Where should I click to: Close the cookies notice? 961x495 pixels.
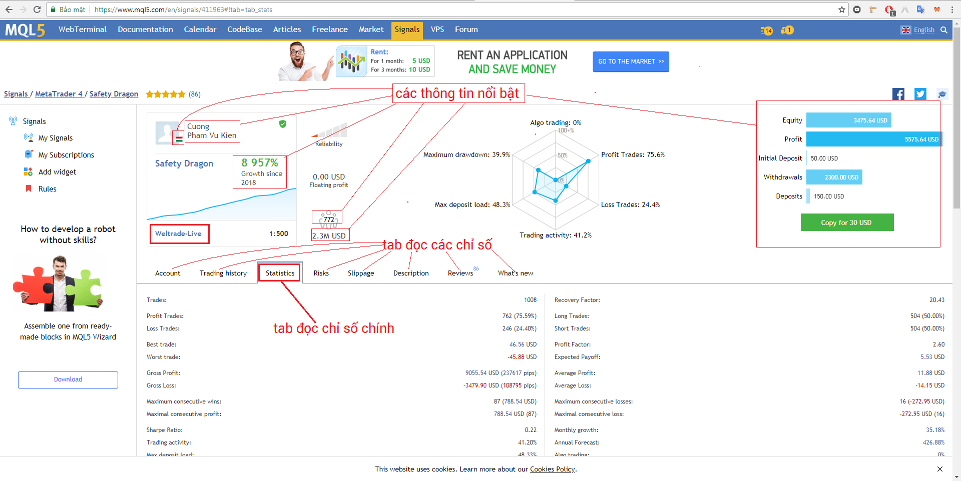click(x=940, y=469)
